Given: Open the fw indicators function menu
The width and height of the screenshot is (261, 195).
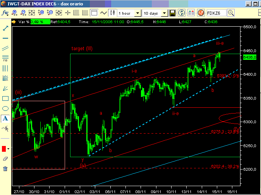Looking at the screenshot, I should (x=5, y=13).
